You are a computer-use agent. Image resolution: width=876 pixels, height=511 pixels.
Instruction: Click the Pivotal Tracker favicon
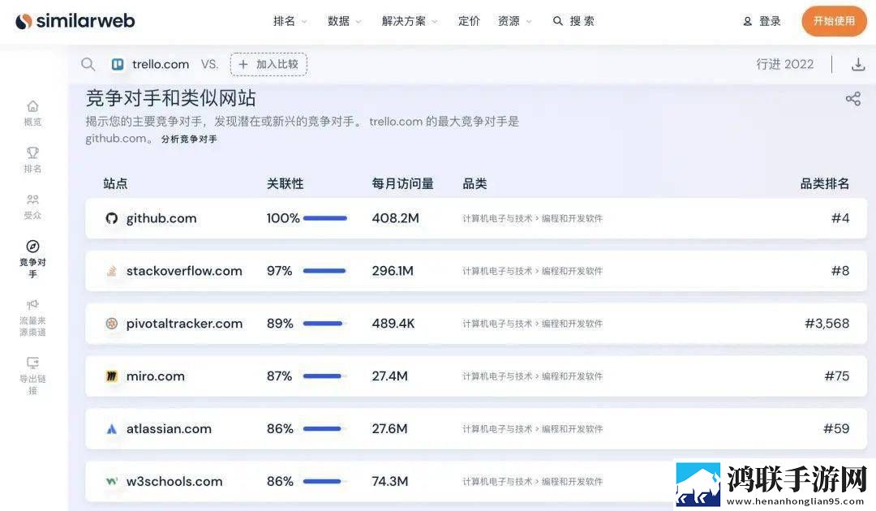pyautogui.click(x=112, y=324)
